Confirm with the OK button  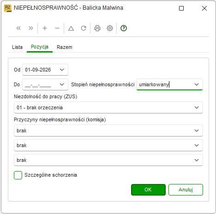pos(148,190)
